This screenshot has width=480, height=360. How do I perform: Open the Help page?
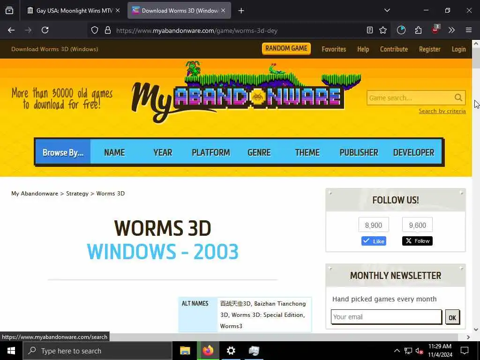[363, 49]
